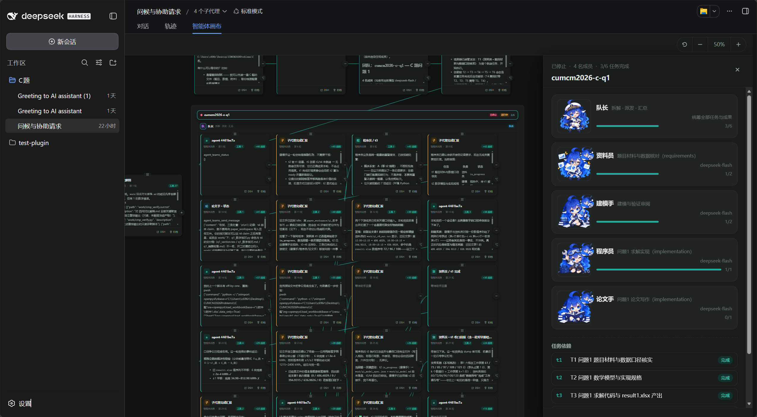Open the three-dot more options menu
The image size is (757, 417).
[x=729, y=11]
